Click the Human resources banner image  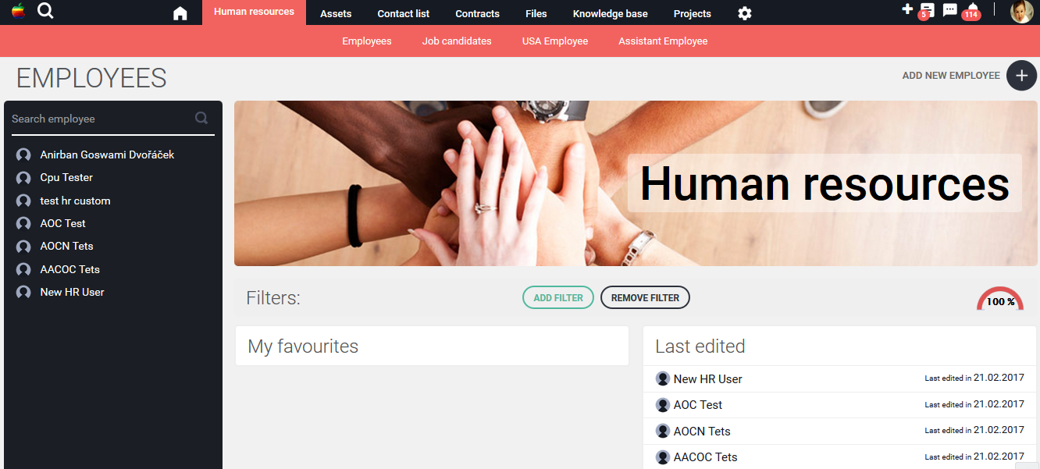point(636,183)
